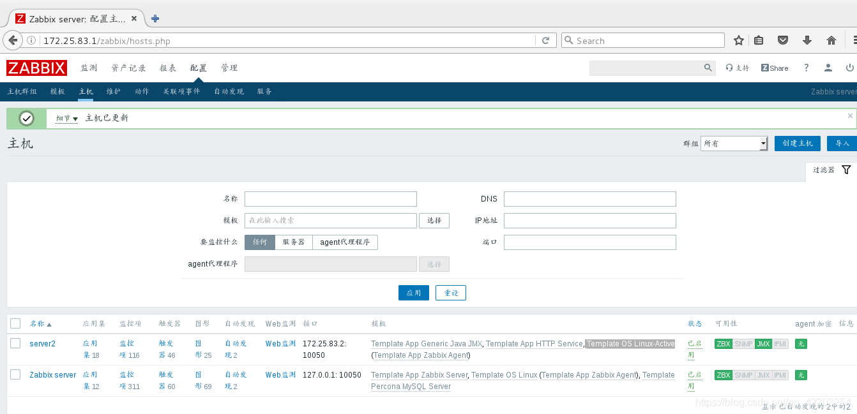The height and width of the screenshot is (414, 857).
Task: Open the bookmarks list icon
Action: pyautogui.click(x=759, y=40)
